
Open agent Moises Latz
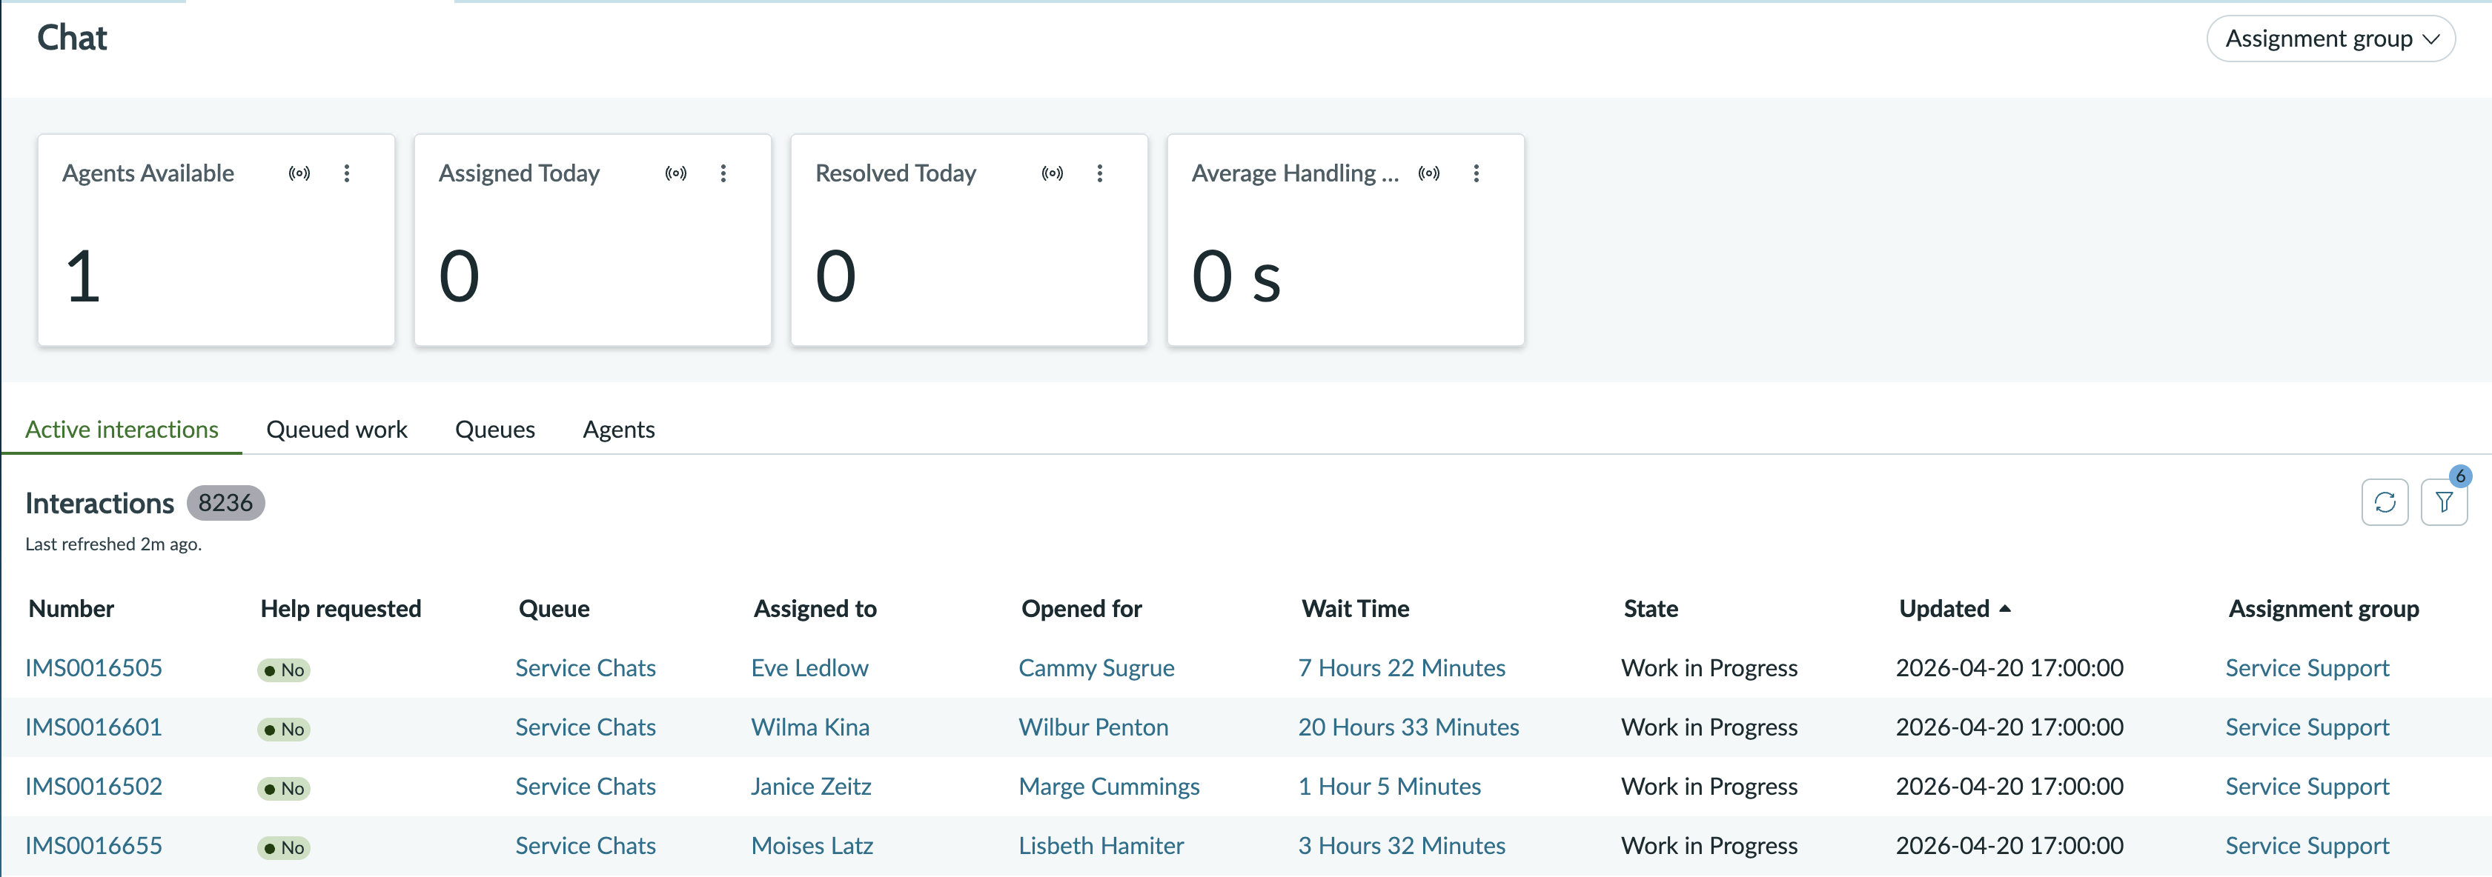coord(812,845)
